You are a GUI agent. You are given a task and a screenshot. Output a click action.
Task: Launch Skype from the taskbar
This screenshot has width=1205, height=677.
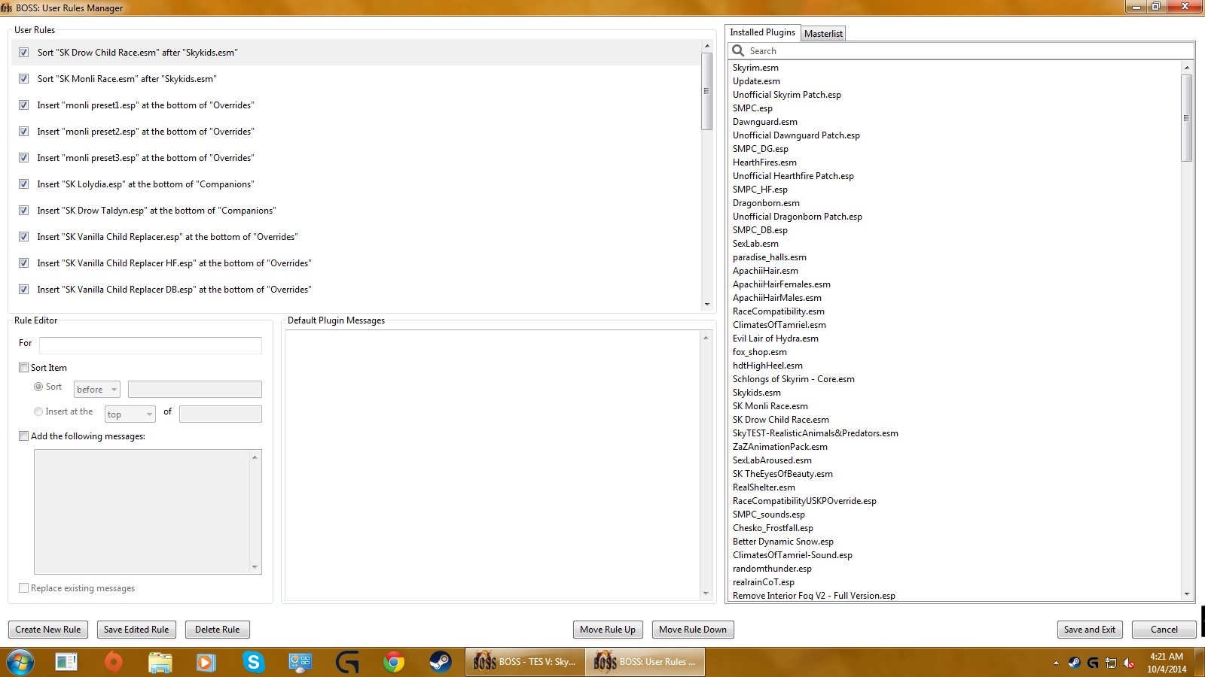pos(253,663)
